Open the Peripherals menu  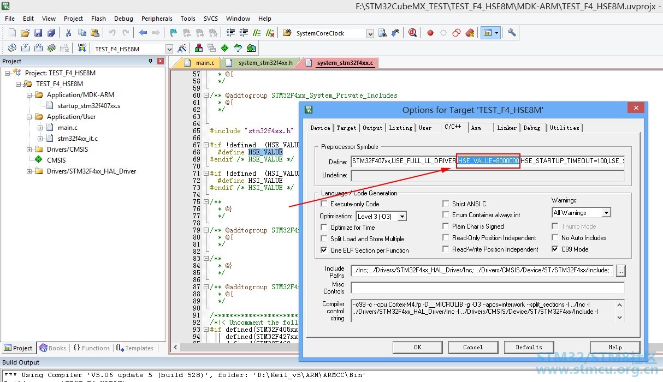(x=157, y=19)
